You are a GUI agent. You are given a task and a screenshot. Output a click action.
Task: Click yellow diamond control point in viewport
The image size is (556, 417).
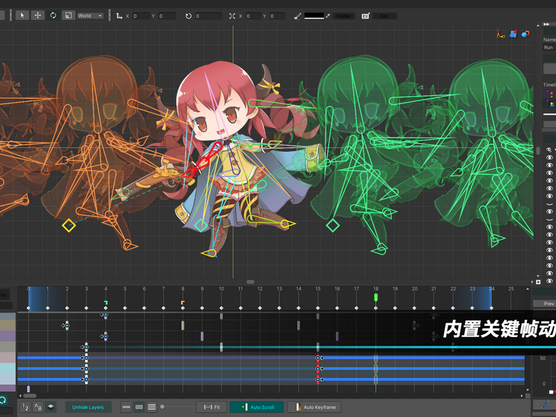click(69, 225)
